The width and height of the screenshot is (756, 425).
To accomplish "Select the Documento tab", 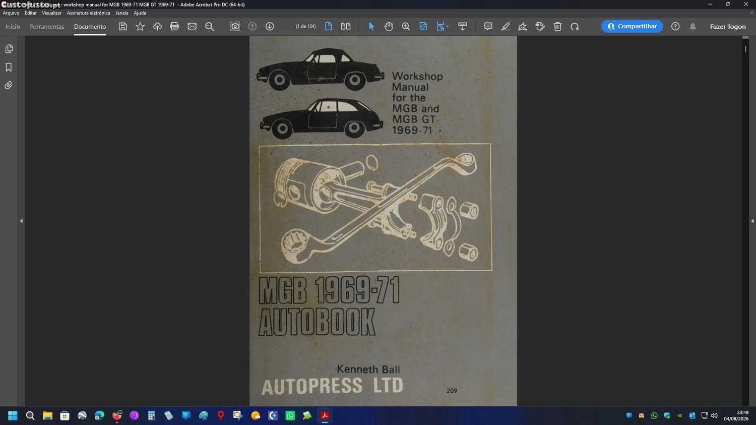I will tap(90, 26).
